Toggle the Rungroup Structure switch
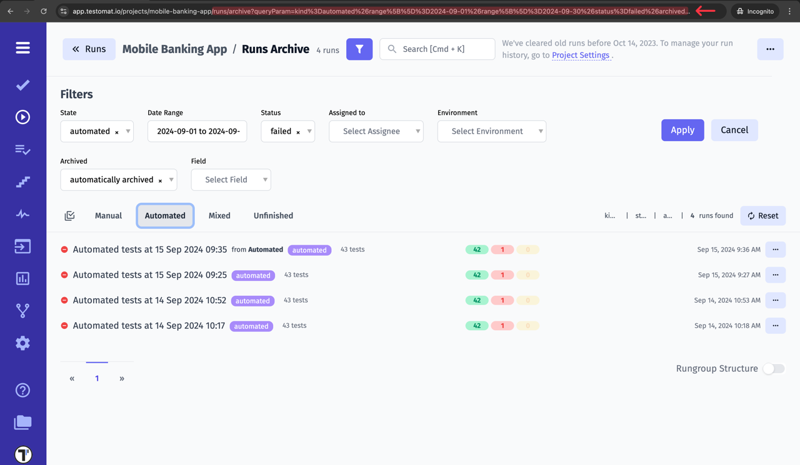Screen dimensions: 800x465 773,369
